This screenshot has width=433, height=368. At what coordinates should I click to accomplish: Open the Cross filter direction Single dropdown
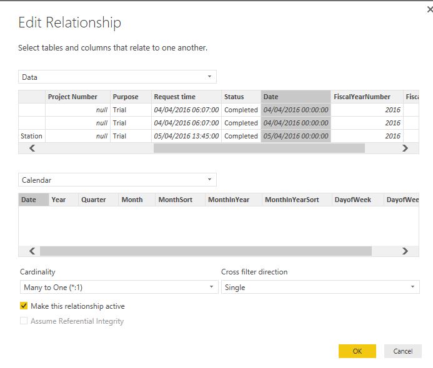[x=321, y=287]
